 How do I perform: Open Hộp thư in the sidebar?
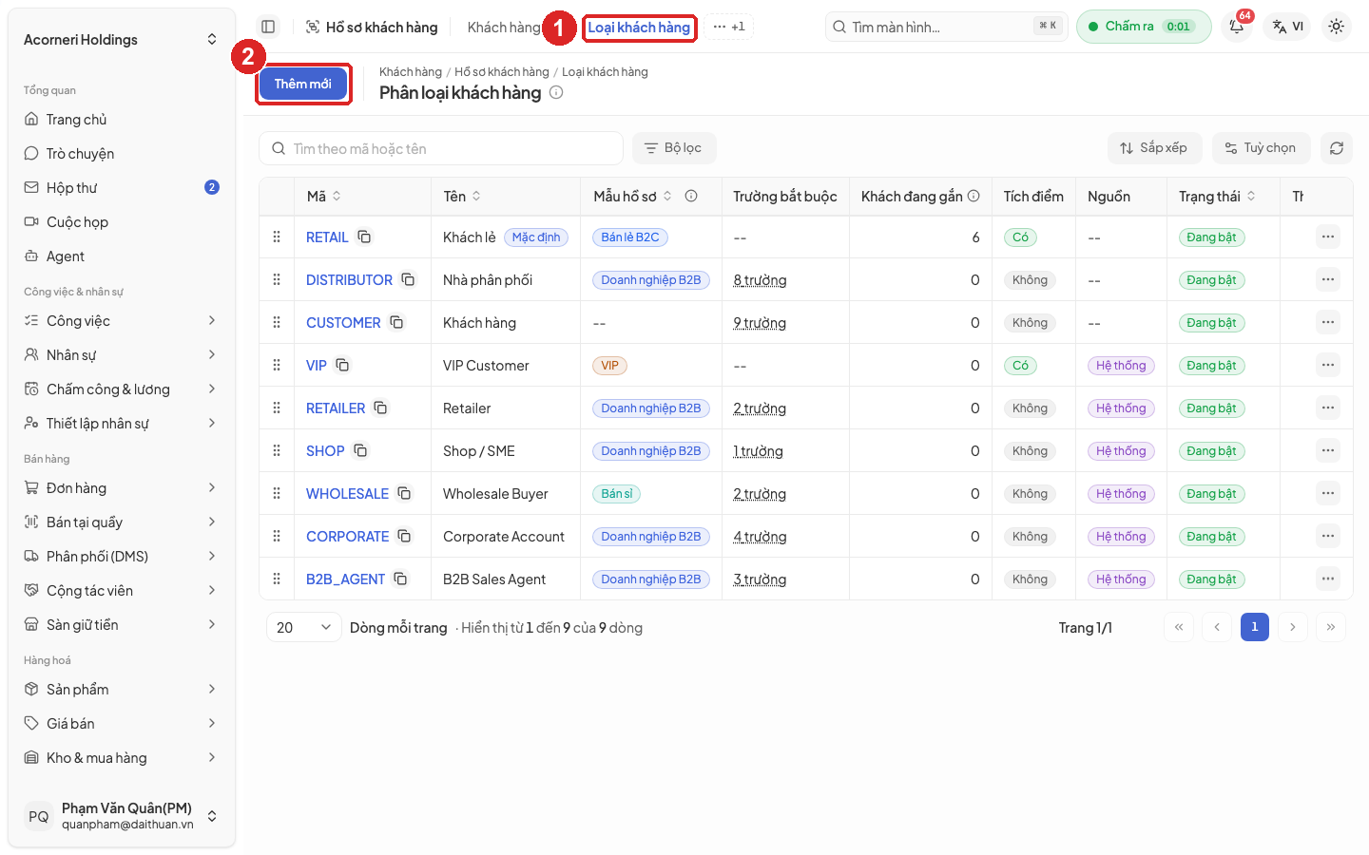pyautogui.click(x=122, y=188)
